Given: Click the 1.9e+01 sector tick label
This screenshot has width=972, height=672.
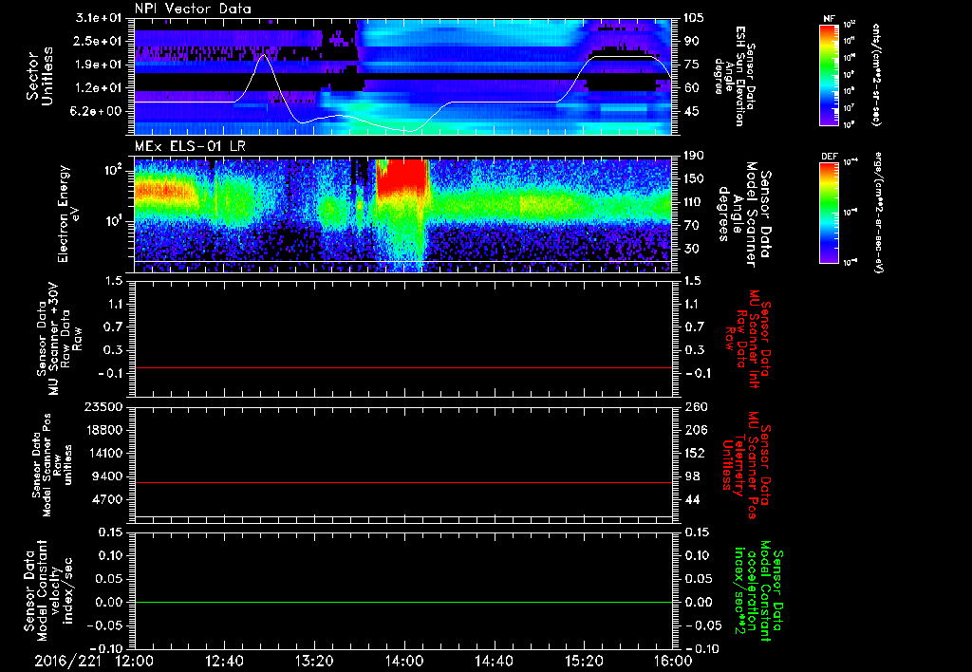Looking at the screenshot, I should (99, 65).
